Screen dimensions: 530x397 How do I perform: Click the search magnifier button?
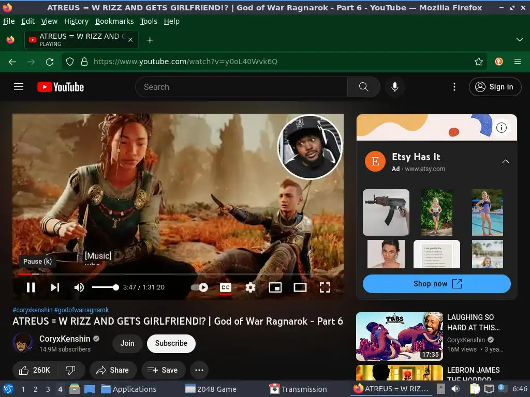pyautogui.click(x=364, y=87)
